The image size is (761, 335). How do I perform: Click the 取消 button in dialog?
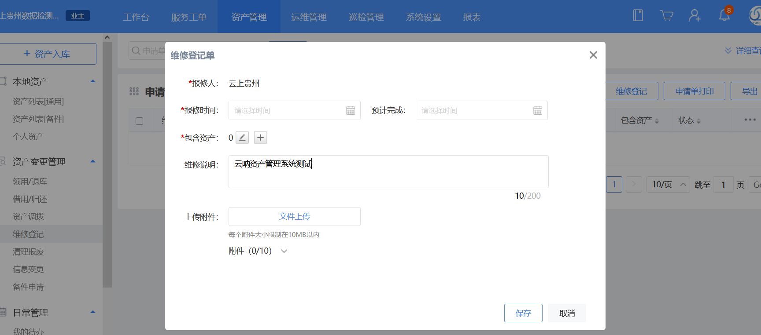[567, 313]
